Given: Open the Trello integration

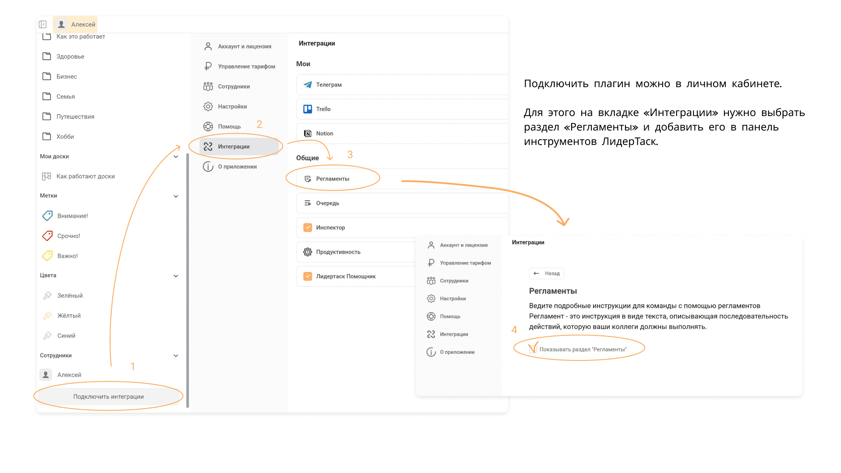Looking at the screenshot, I should [x=323, y=109].
